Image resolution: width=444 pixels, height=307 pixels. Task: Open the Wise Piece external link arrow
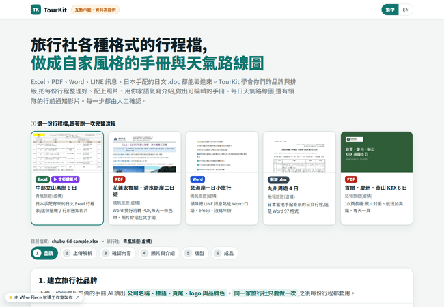[x=77, y=297]
